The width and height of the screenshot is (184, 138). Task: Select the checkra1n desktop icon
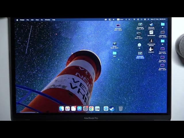pyautogui.click(x=151, y=50)
